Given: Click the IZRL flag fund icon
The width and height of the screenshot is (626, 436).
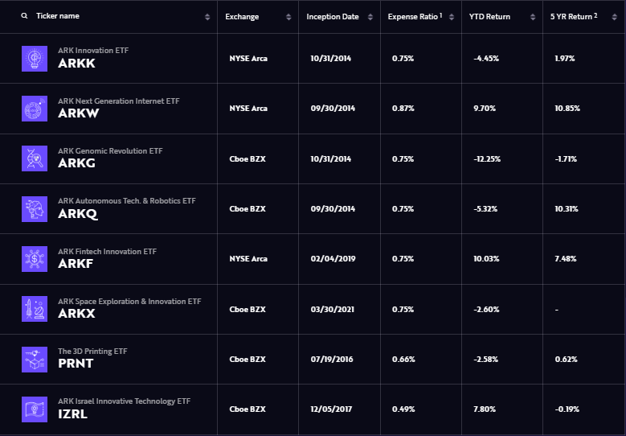Looking at the screenshot, I should pos(35,409).
